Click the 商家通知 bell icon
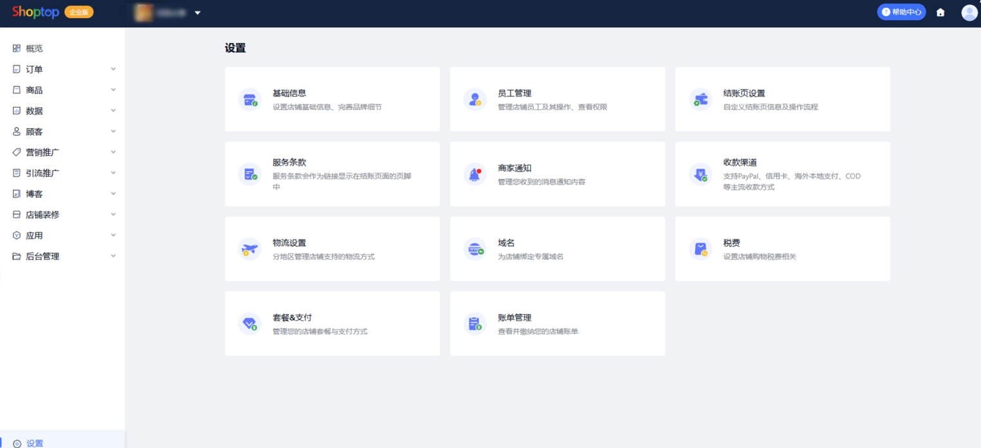The height and width of the screenshot is (448, 981). point(475,174)
